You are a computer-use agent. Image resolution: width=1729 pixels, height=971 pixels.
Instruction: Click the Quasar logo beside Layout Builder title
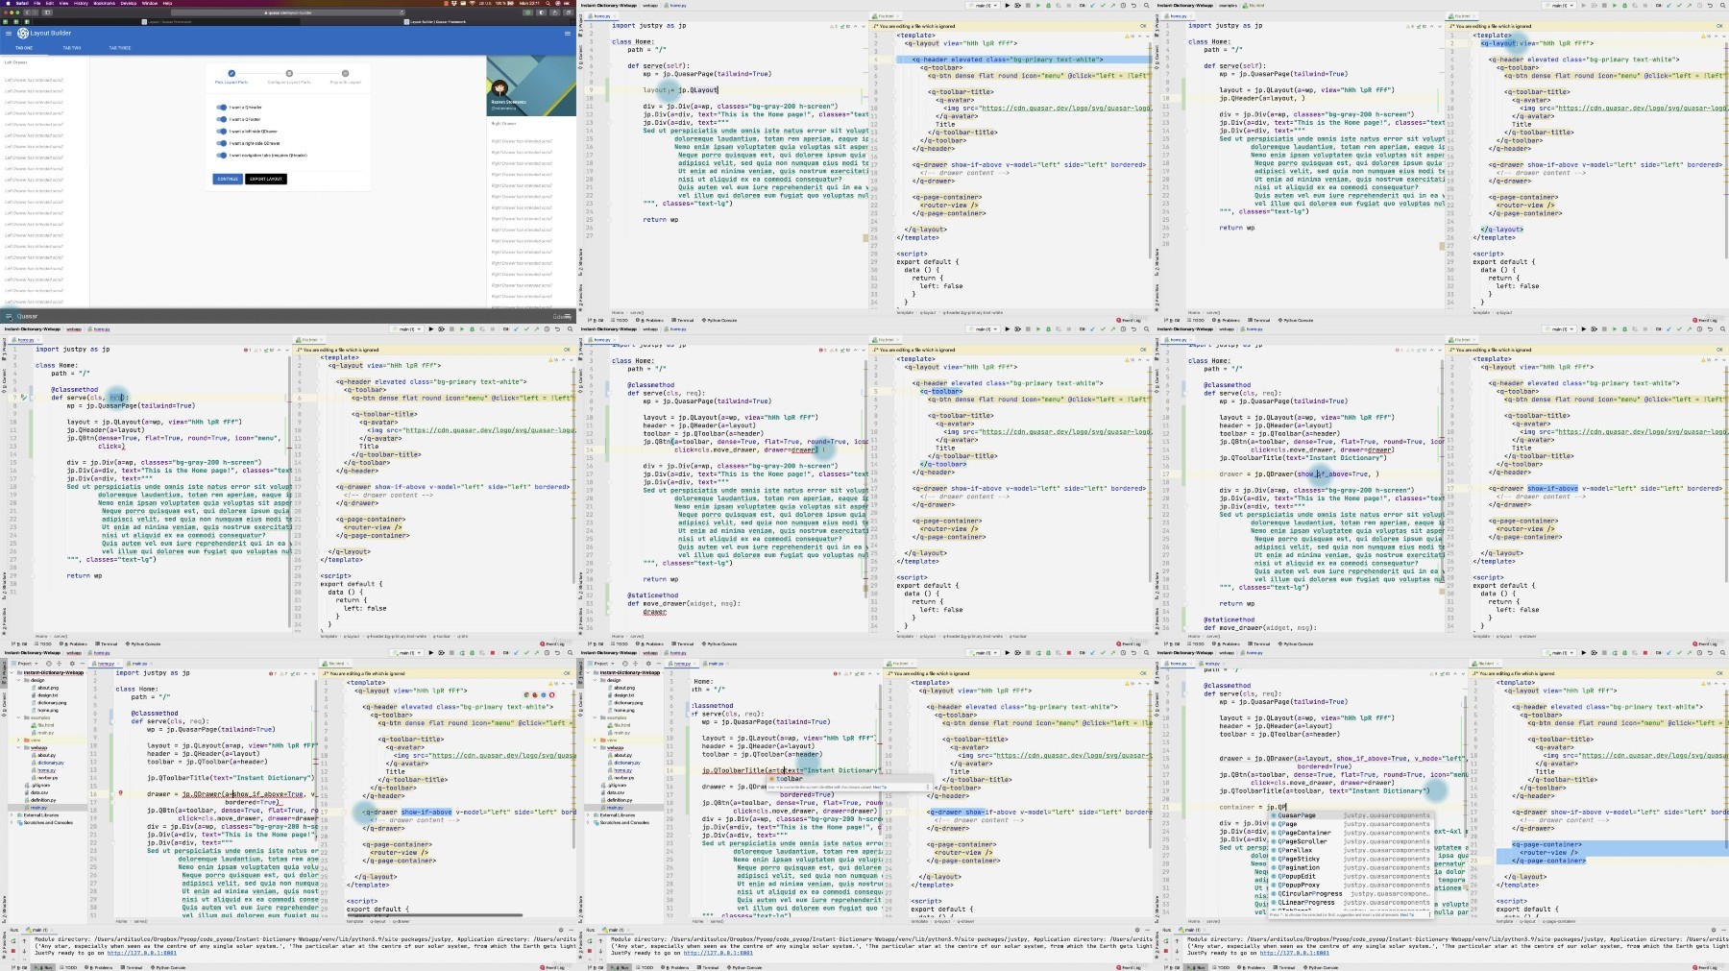coord(23,33)
